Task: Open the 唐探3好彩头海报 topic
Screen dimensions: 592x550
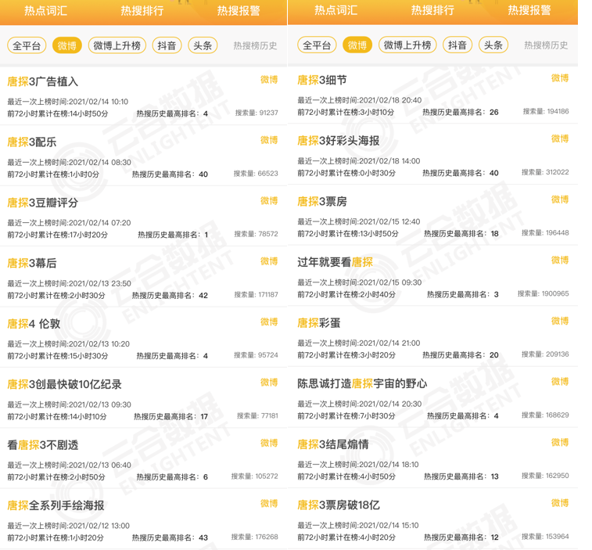Action: pos(339,141)
